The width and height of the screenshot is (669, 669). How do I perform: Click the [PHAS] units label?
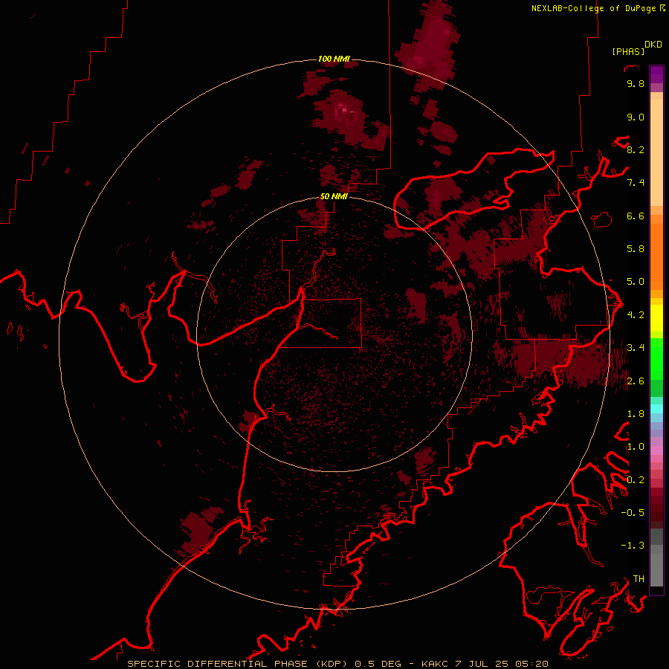click(628, 51)
